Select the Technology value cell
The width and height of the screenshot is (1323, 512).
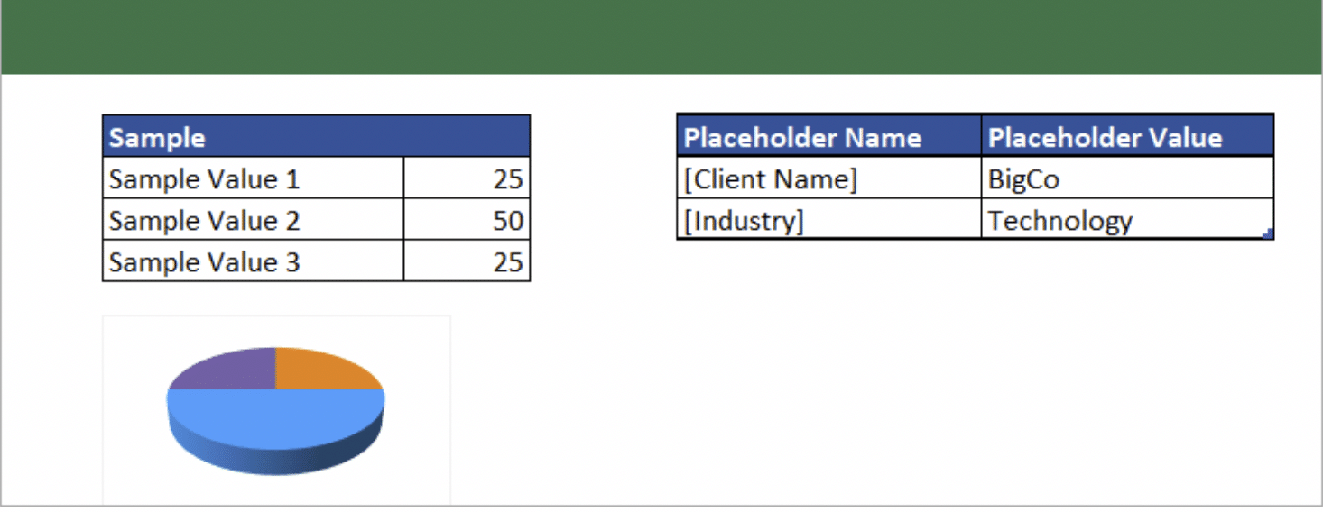coord(1127,219)
